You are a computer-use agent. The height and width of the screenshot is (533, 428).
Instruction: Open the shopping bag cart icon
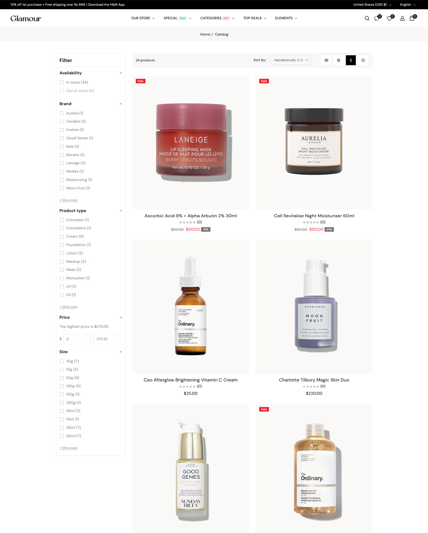click(412, 18)
